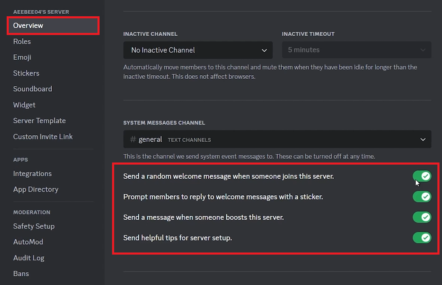The image size is (442, 285).
Task: Click the hash icon beside general channel
Action: 133,140
